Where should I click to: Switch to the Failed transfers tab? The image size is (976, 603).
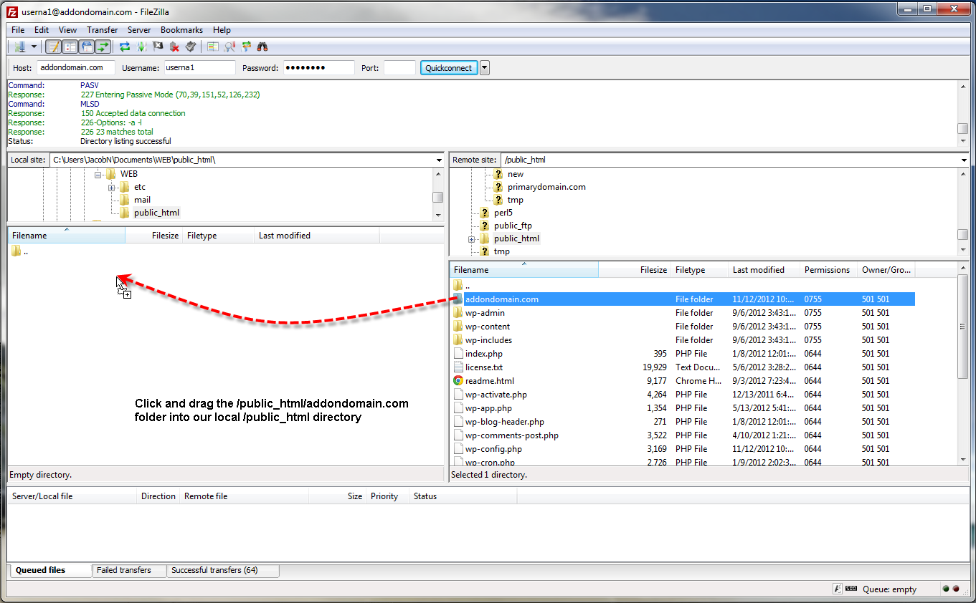pos(124,571)
